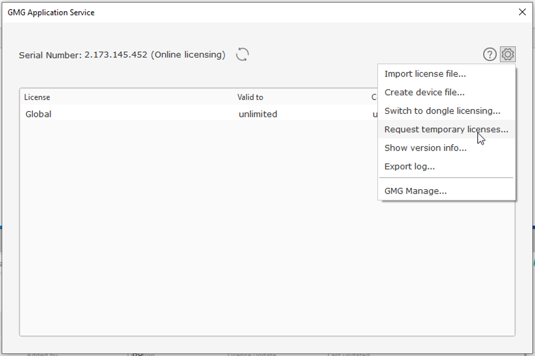
Task: Choose Export log menu item
Action: point(446,166)
